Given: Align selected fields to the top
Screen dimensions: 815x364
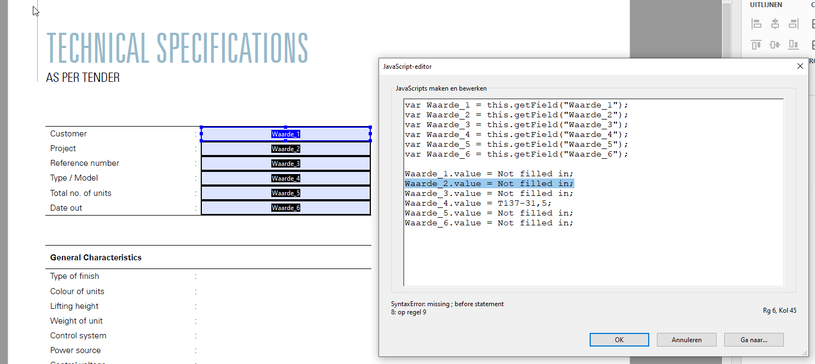Looking at the screenshot, I should 755,45.
